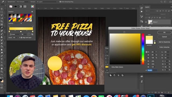This screenshot has height=97, width=172.
Task: Choose the Solid Color fill type
Action: (x=16, y=6)
